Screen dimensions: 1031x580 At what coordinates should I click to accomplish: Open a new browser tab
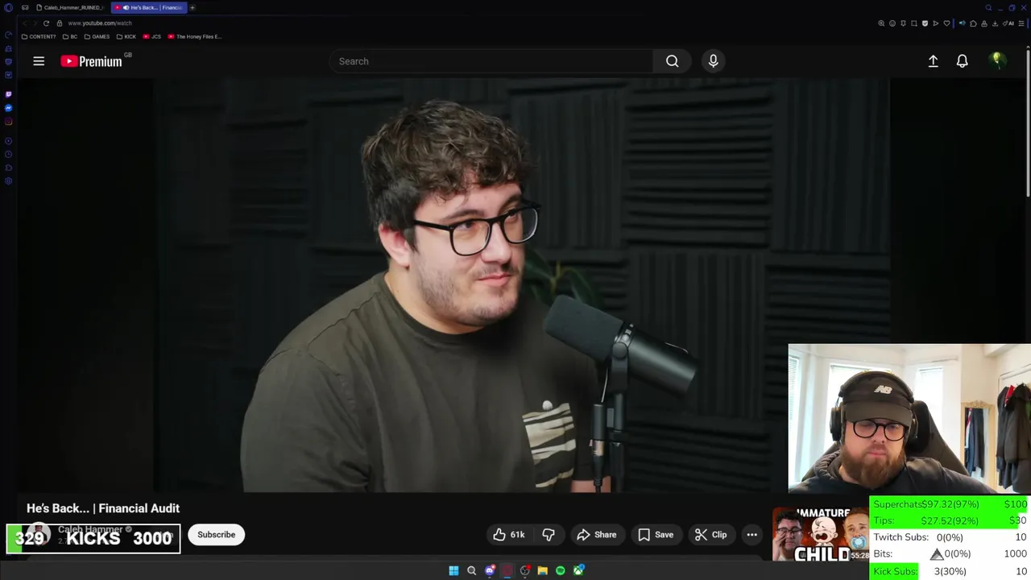coord(193,8)
